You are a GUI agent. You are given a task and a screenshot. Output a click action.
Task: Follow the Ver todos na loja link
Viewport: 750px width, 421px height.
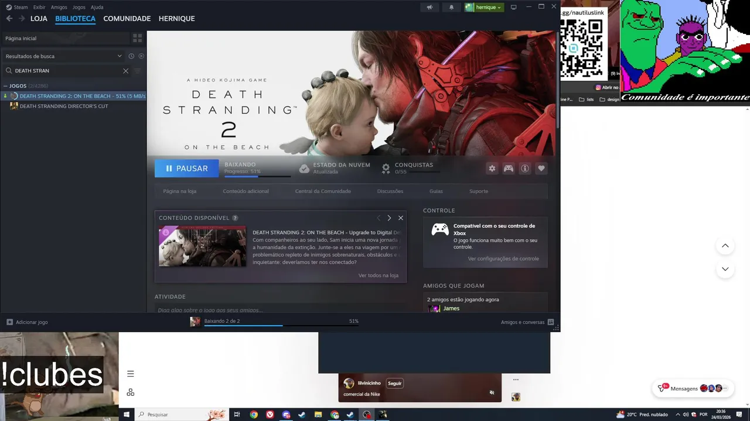379,275
